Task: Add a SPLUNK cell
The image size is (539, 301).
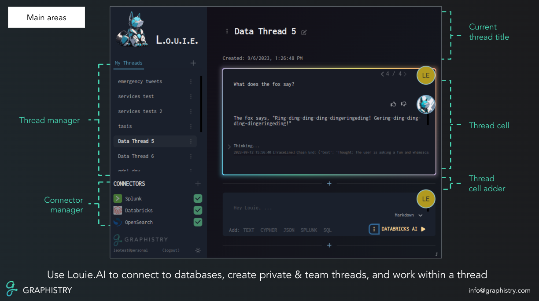Action: (x=309, y=230)
